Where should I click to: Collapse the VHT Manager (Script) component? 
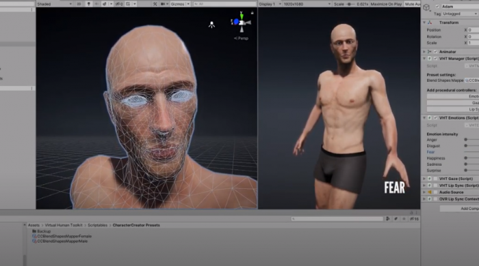click(x=424, y=59)
